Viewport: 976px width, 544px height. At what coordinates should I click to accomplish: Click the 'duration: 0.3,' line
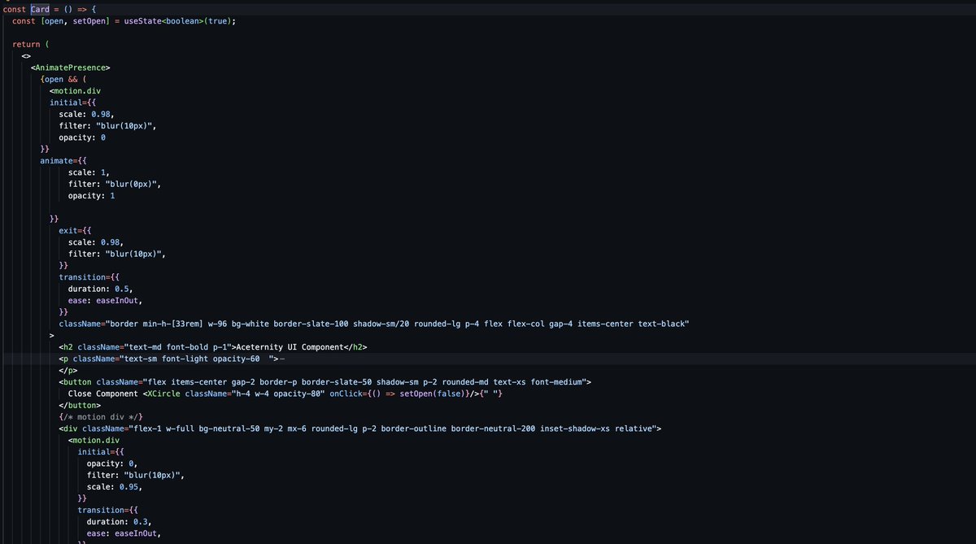[120, 522]
